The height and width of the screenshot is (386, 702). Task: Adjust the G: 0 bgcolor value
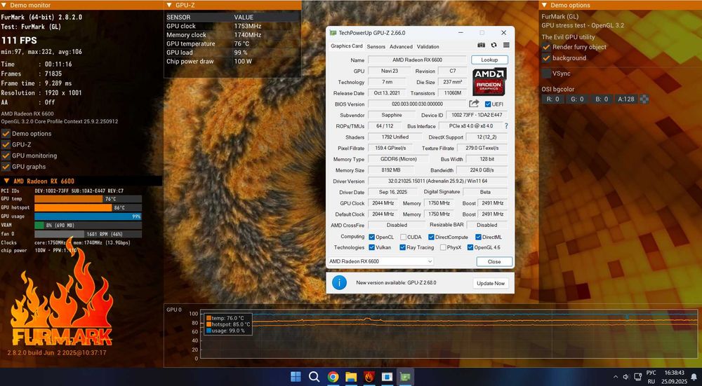click(577, 99)
